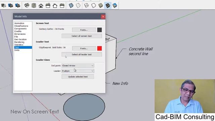215x121 pixels.
Task: Select the Trim solid tool icon
Action: click(10, 5)
